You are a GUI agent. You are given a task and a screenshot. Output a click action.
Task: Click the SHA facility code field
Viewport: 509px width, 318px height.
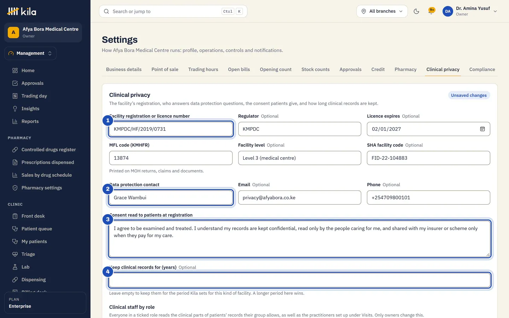click(x=428, y=158)
